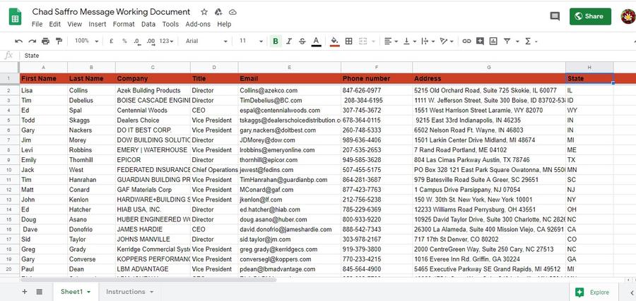This screenshot has height=301, width=636.
Task: Open the File menu
Action: tap(37, 24)
